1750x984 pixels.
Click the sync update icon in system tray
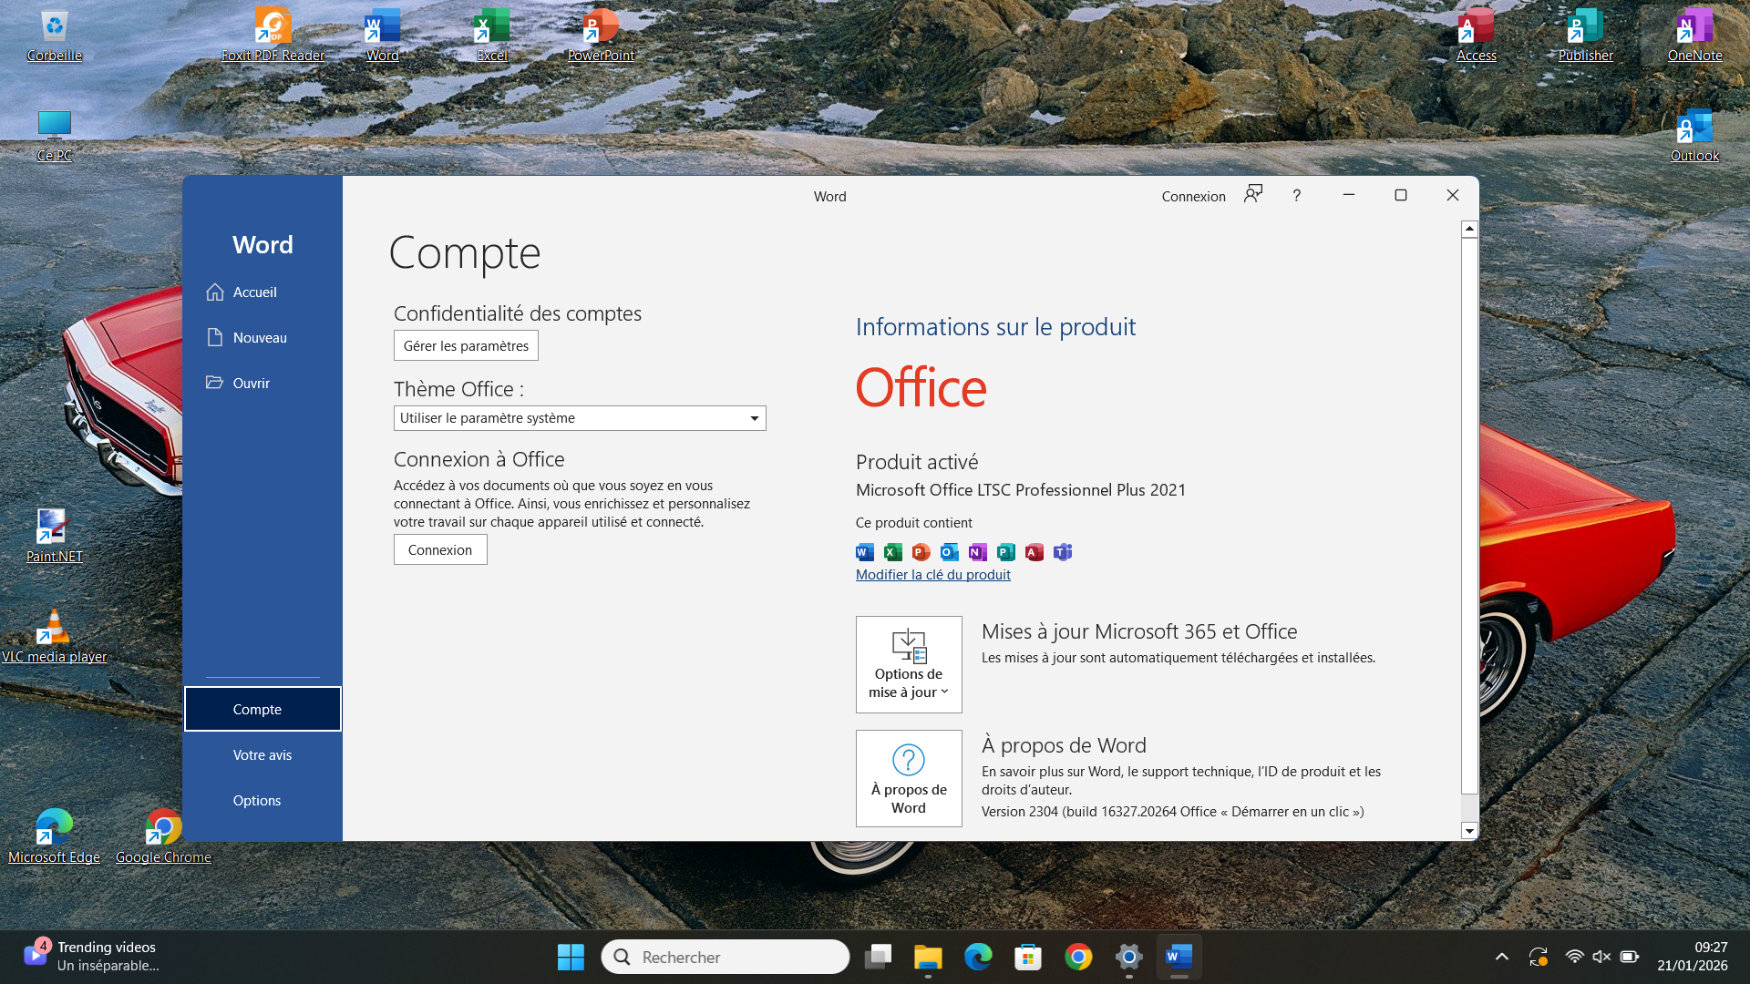1539,957
